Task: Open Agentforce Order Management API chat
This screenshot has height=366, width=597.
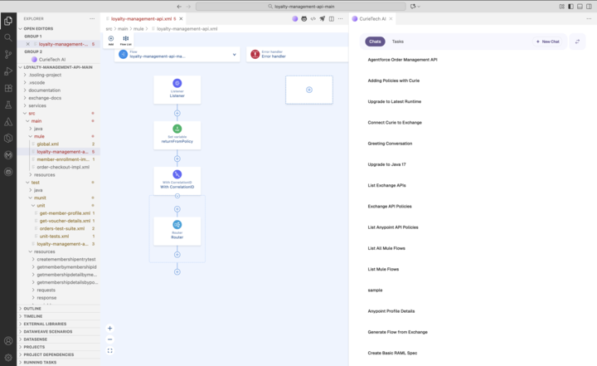Action: click(x=402, y=60)
